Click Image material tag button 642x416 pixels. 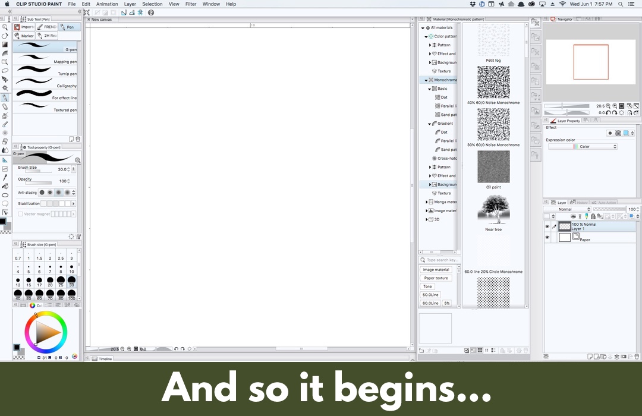(436, 269)
